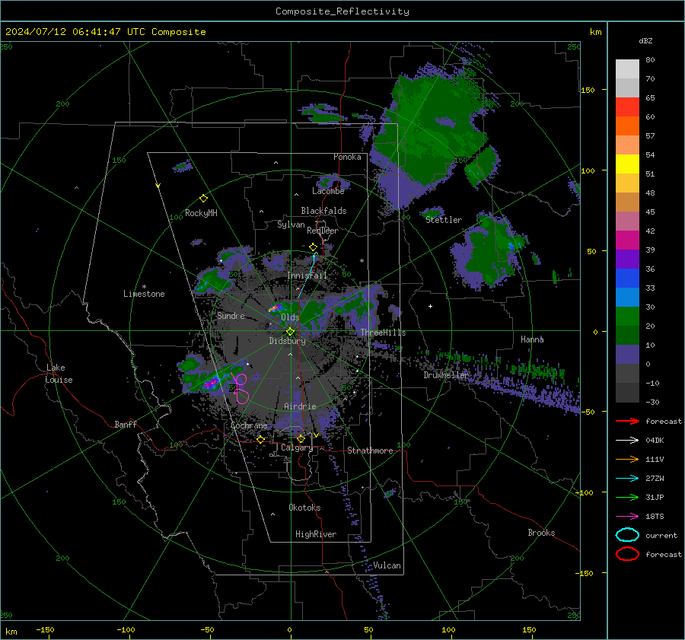Click the ThreeHills label
Screen dimensions: 685x640
click(383, 333)
